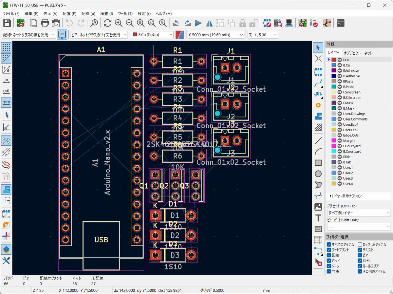Select the Route tracks tool
The image size is (393, 294).
(318, 83)
